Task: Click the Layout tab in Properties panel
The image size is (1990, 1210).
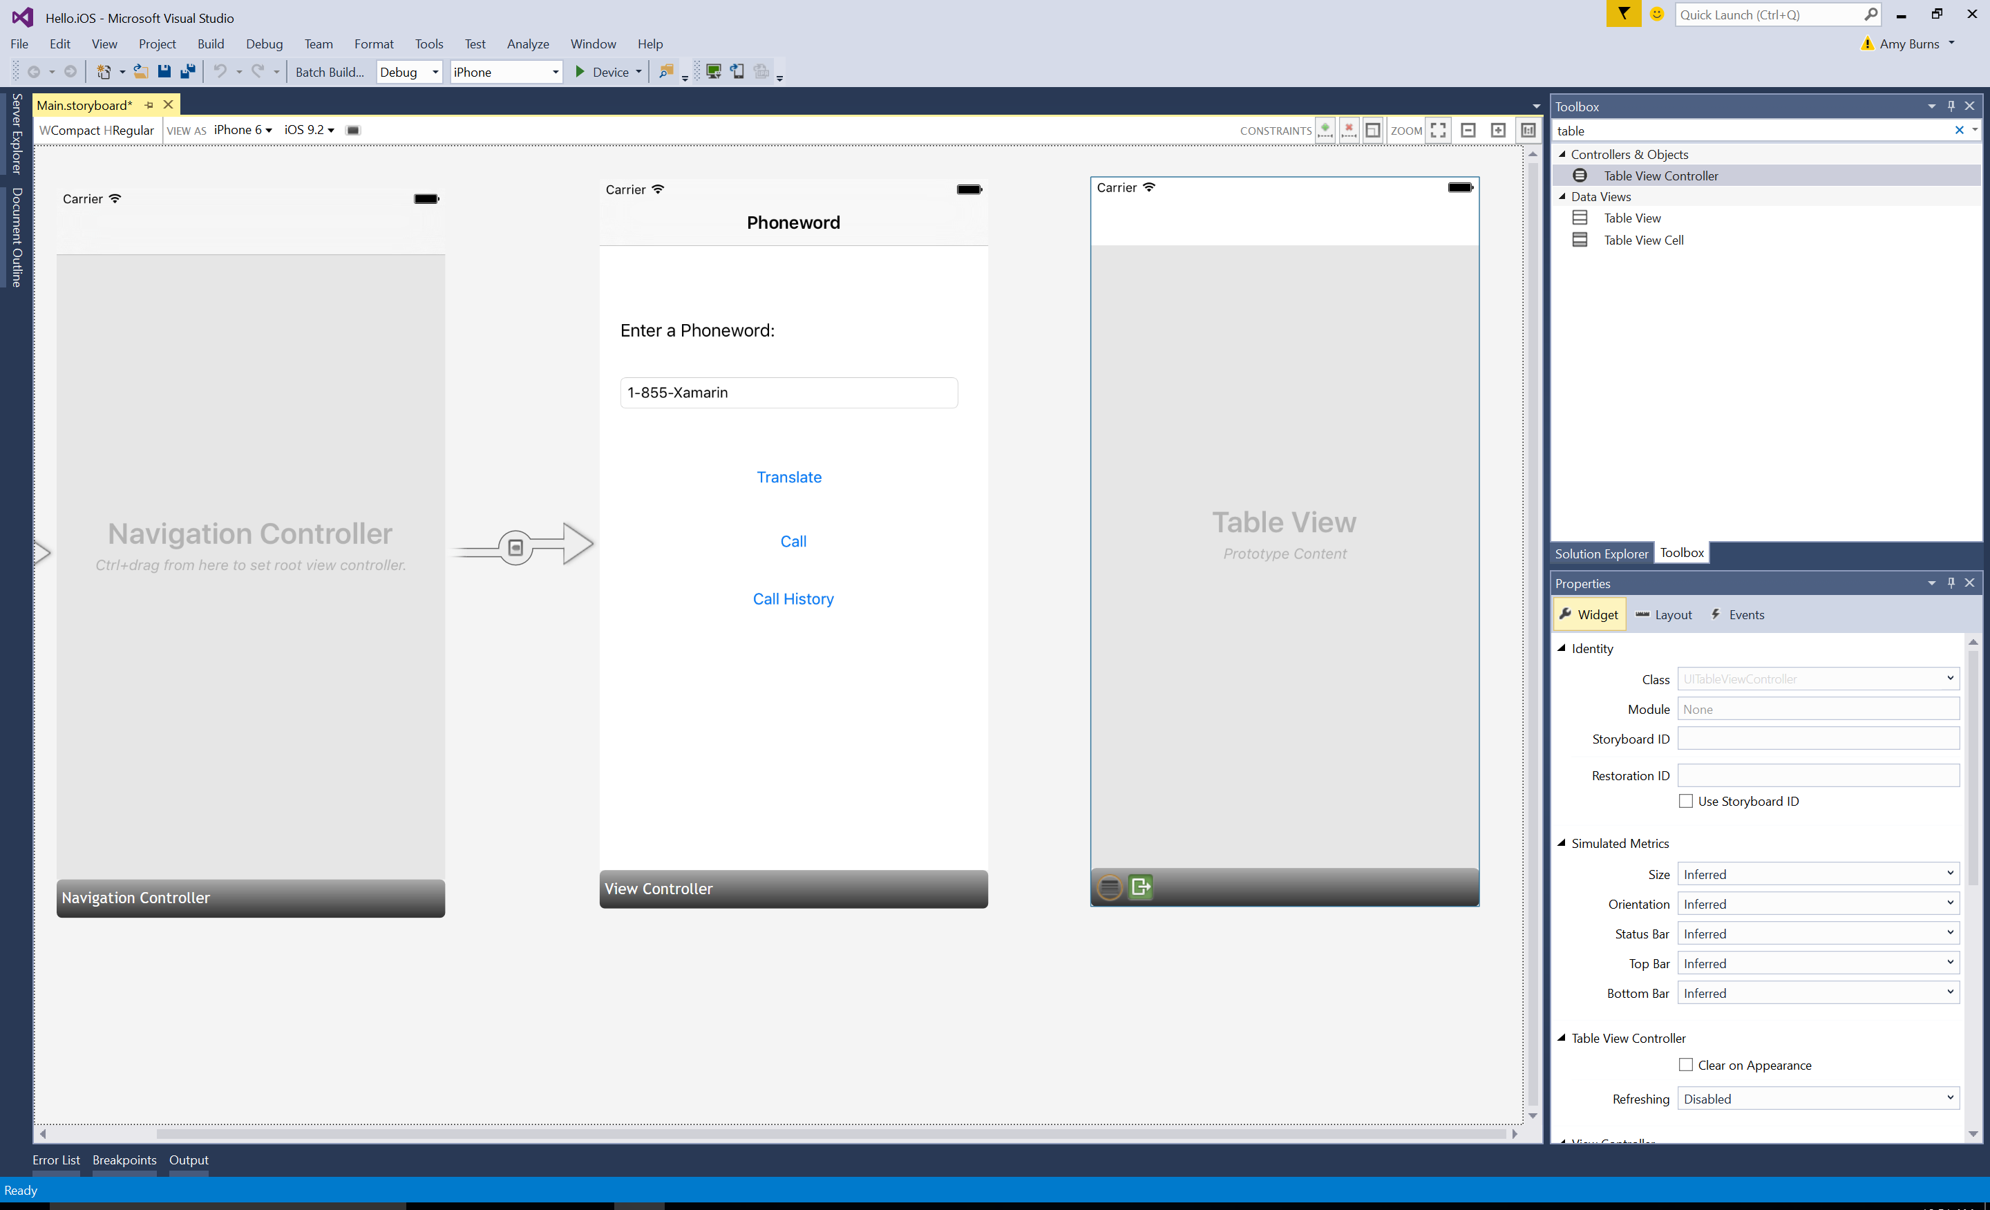Action: [x=1673, y=614]
